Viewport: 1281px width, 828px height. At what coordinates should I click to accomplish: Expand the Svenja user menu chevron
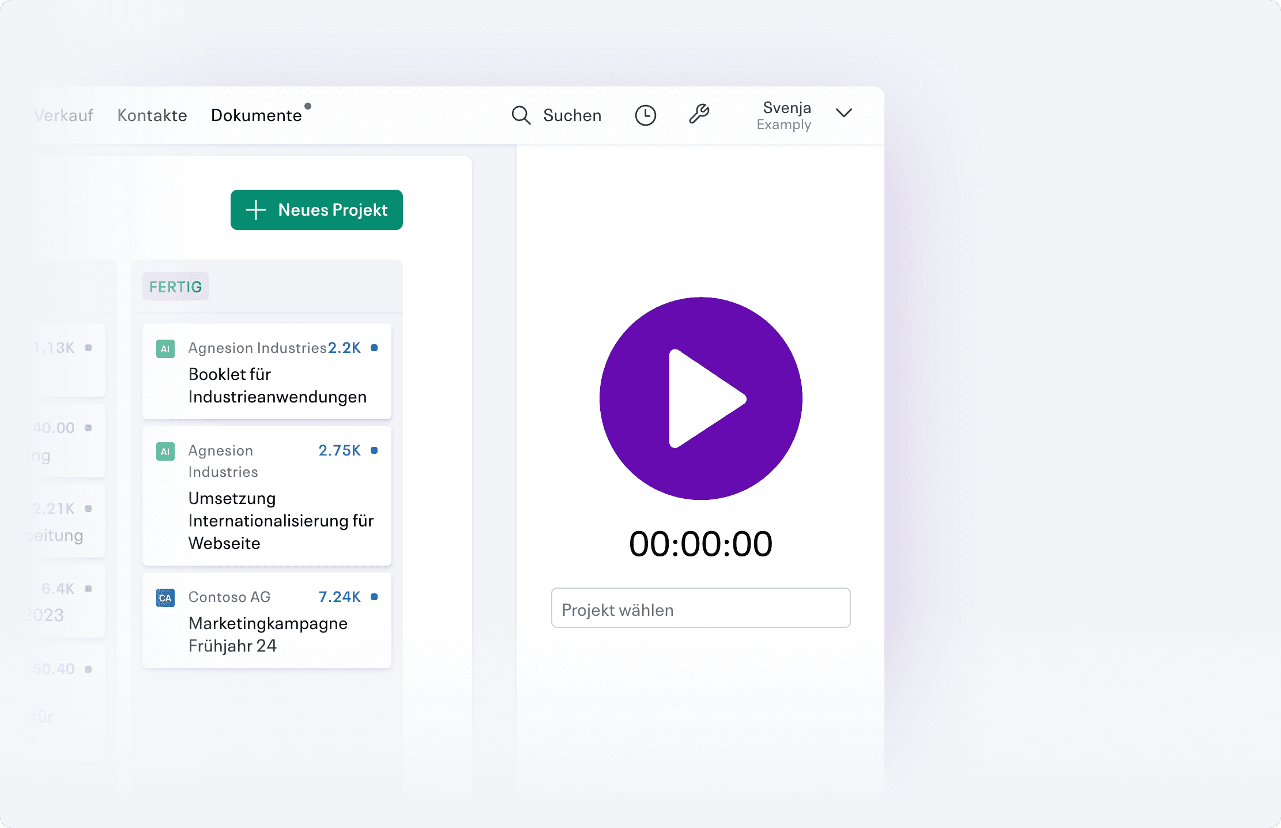843,113
